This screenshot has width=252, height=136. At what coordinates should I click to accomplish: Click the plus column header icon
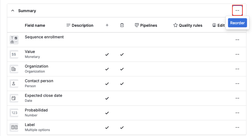coord(107,25)
